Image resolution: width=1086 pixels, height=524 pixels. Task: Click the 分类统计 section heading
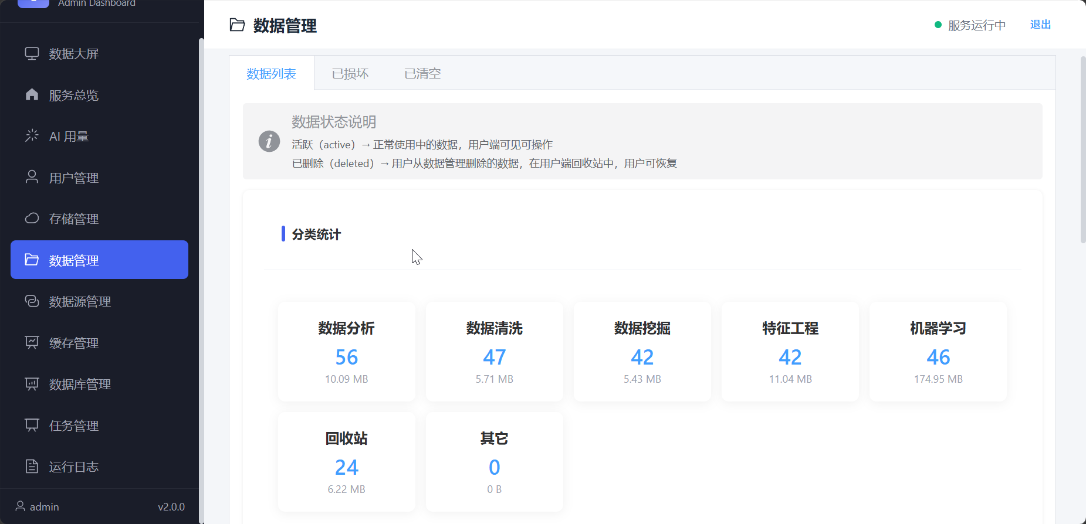316,234
